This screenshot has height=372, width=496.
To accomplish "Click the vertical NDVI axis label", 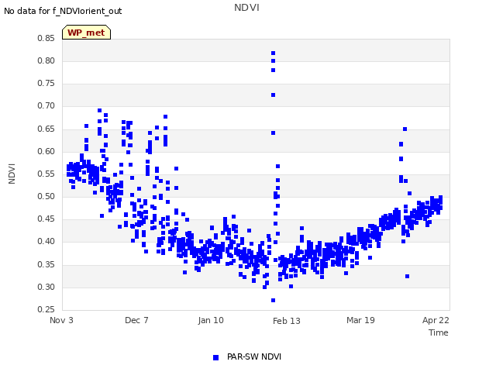I will [x=12, y=174].
